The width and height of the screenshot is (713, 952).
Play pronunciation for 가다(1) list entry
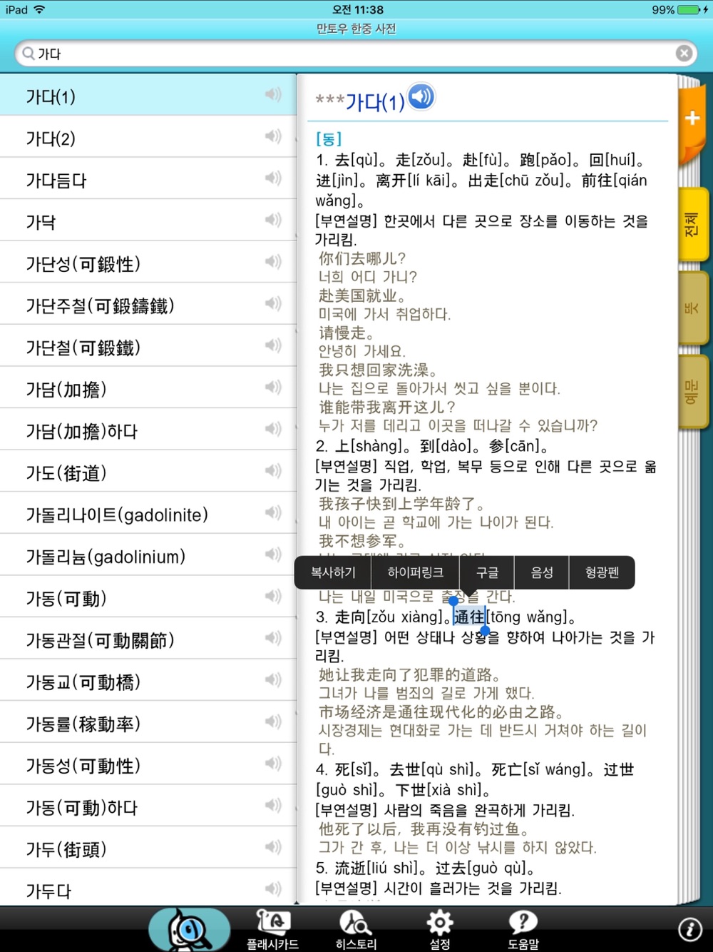click(273, 95)
